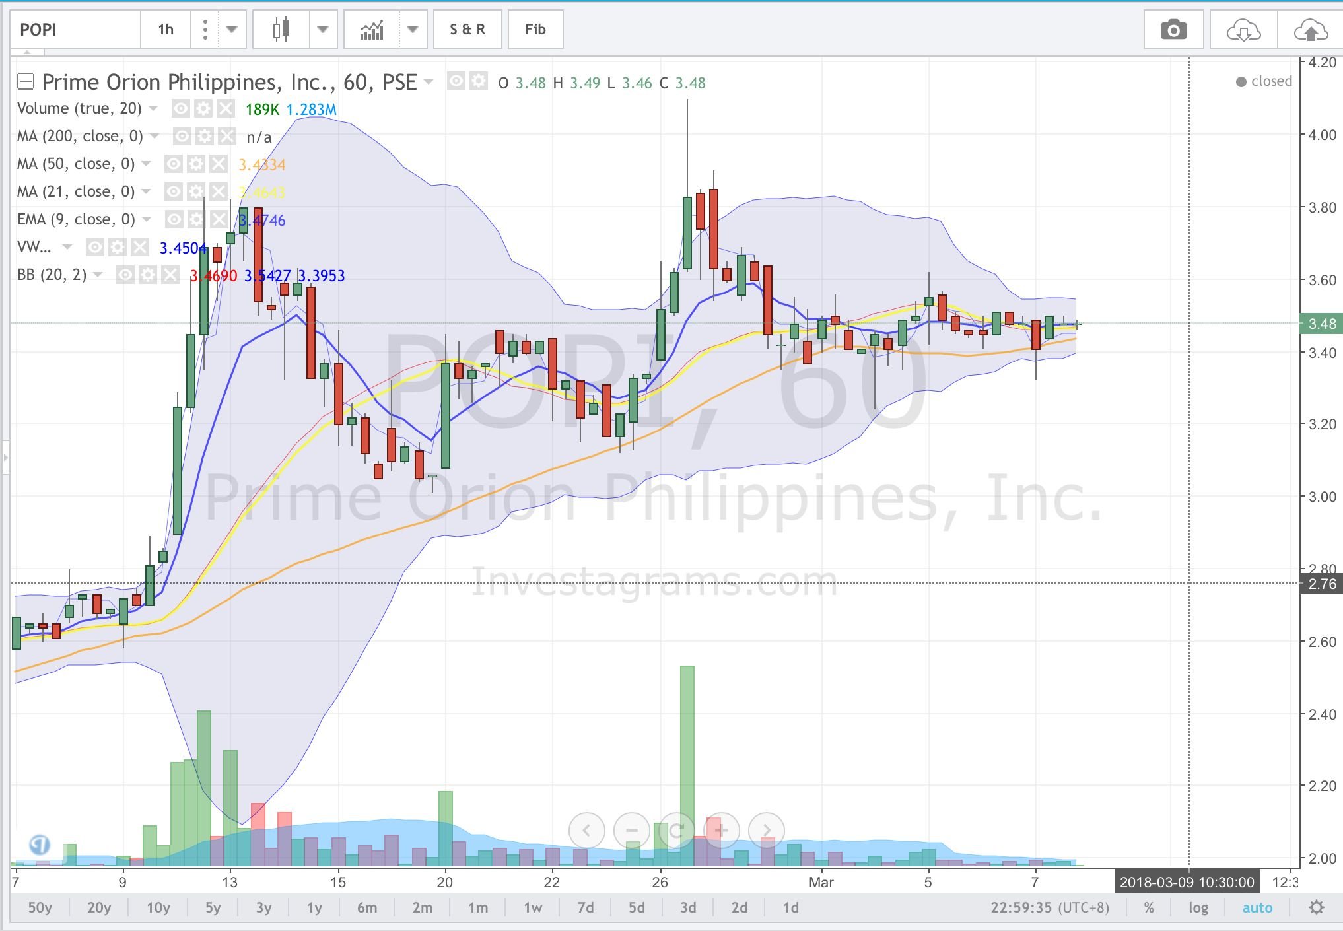This screenshot has height=931, width=1343.
Task: Expand the MA (200, close, 0) dropdown arrow
Action: [x=155, y=136]
